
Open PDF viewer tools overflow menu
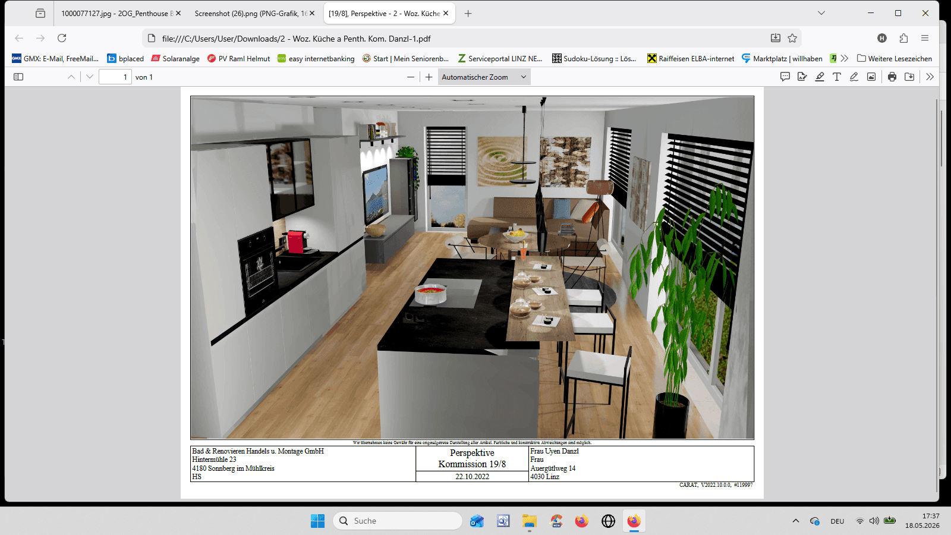coord(930,77)
